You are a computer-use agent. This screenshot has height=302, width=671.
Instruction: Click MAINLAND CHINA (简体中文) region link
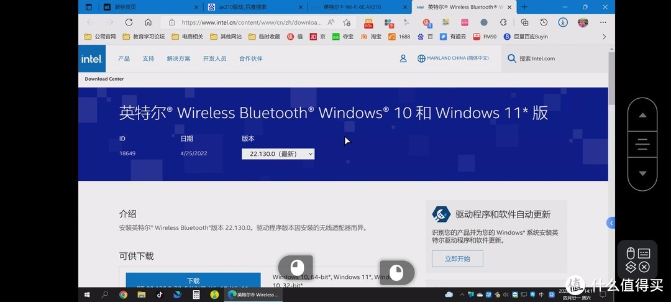[x=457, y=58]
